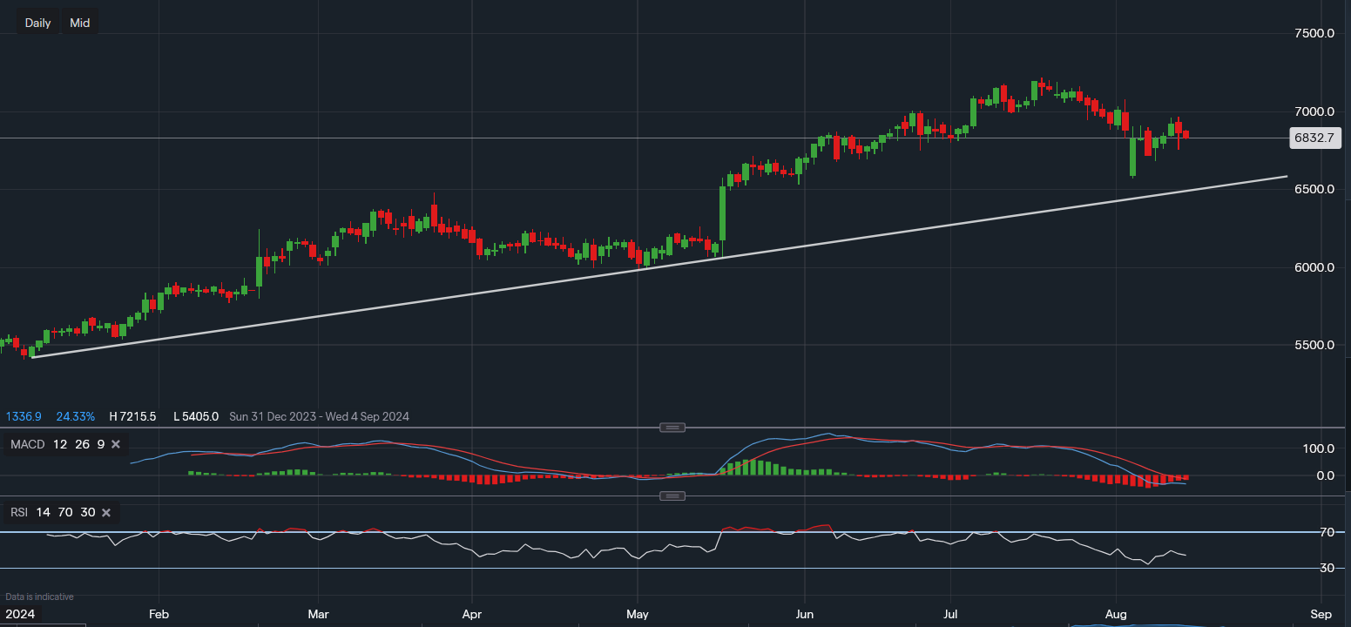Screen dimensions: 1351x627
Task: Remove the RSI indicator with its X icon
Action: (105, 513)
